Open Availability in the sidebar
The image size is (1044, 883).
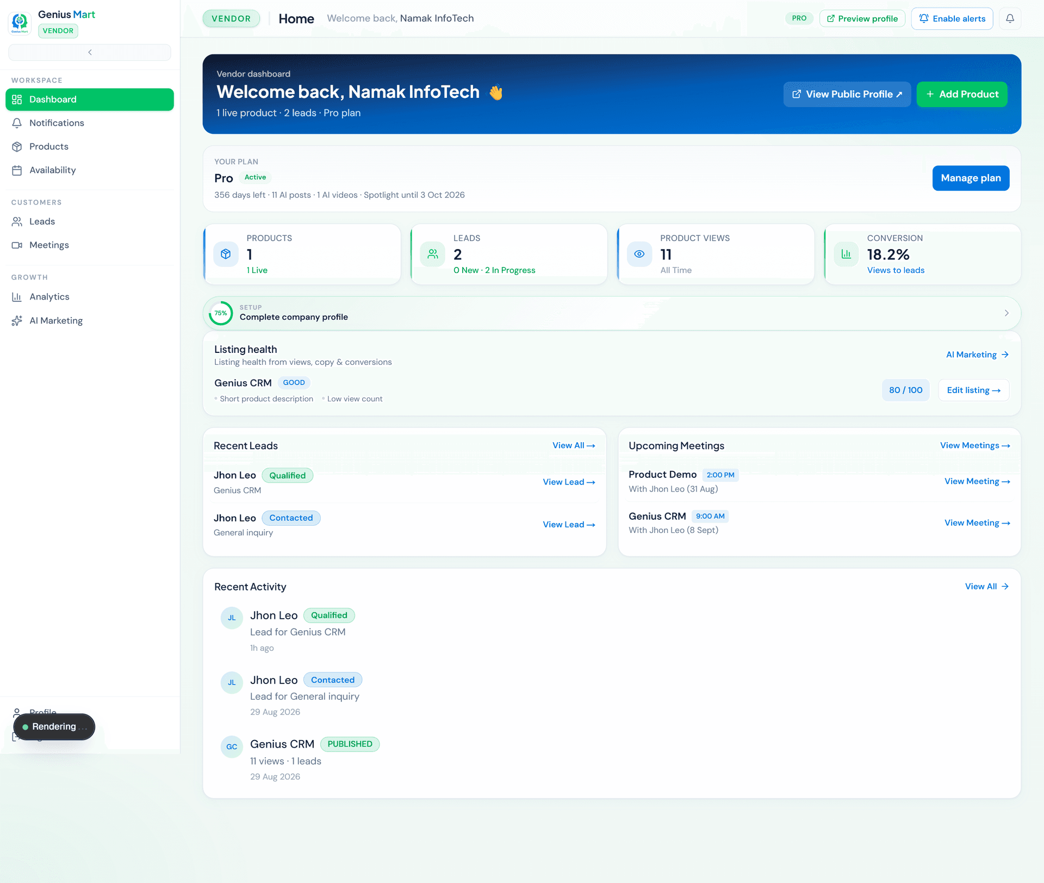click(90, 170)
